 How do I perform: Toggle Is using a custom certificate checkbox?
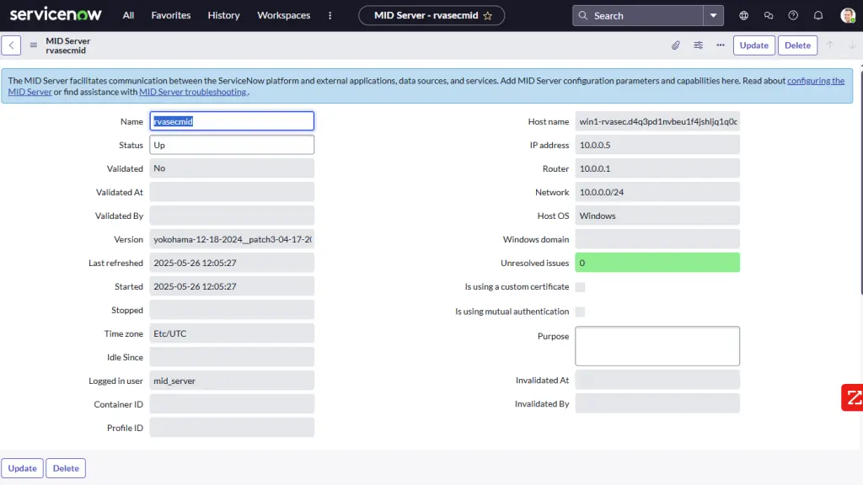coord(580,287)
